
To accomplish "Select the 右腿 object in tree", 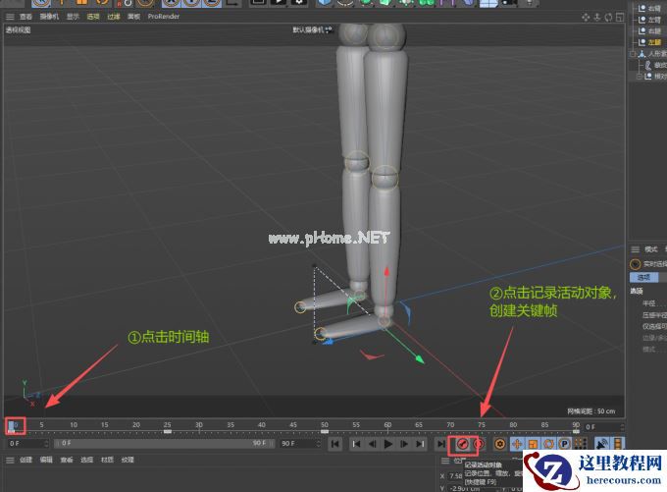I will click(654, 31).
